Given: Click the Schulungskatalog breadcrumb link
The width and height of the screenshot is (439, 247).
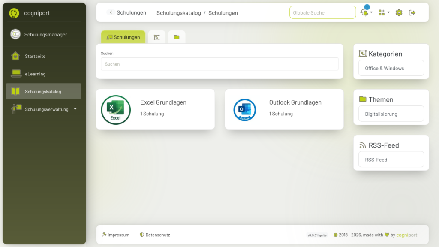Looking at the screenshot, I should 179,13.
